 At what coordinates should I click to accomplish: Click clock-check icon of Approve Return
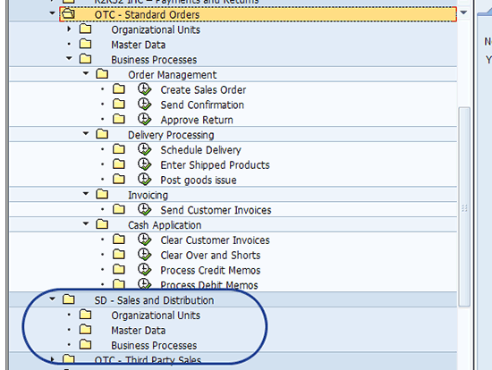(x=144, y=119)
